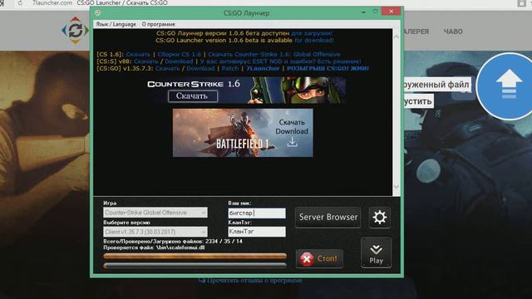
Task: Expand the Игра game dropdown
Action: point(155,213)
